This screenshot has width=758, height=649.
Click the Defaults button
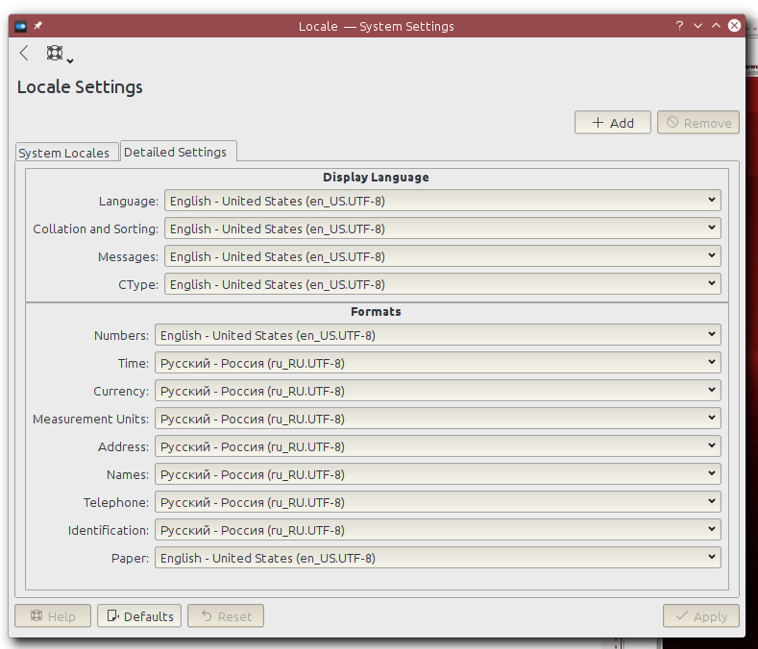click(139, 616)
